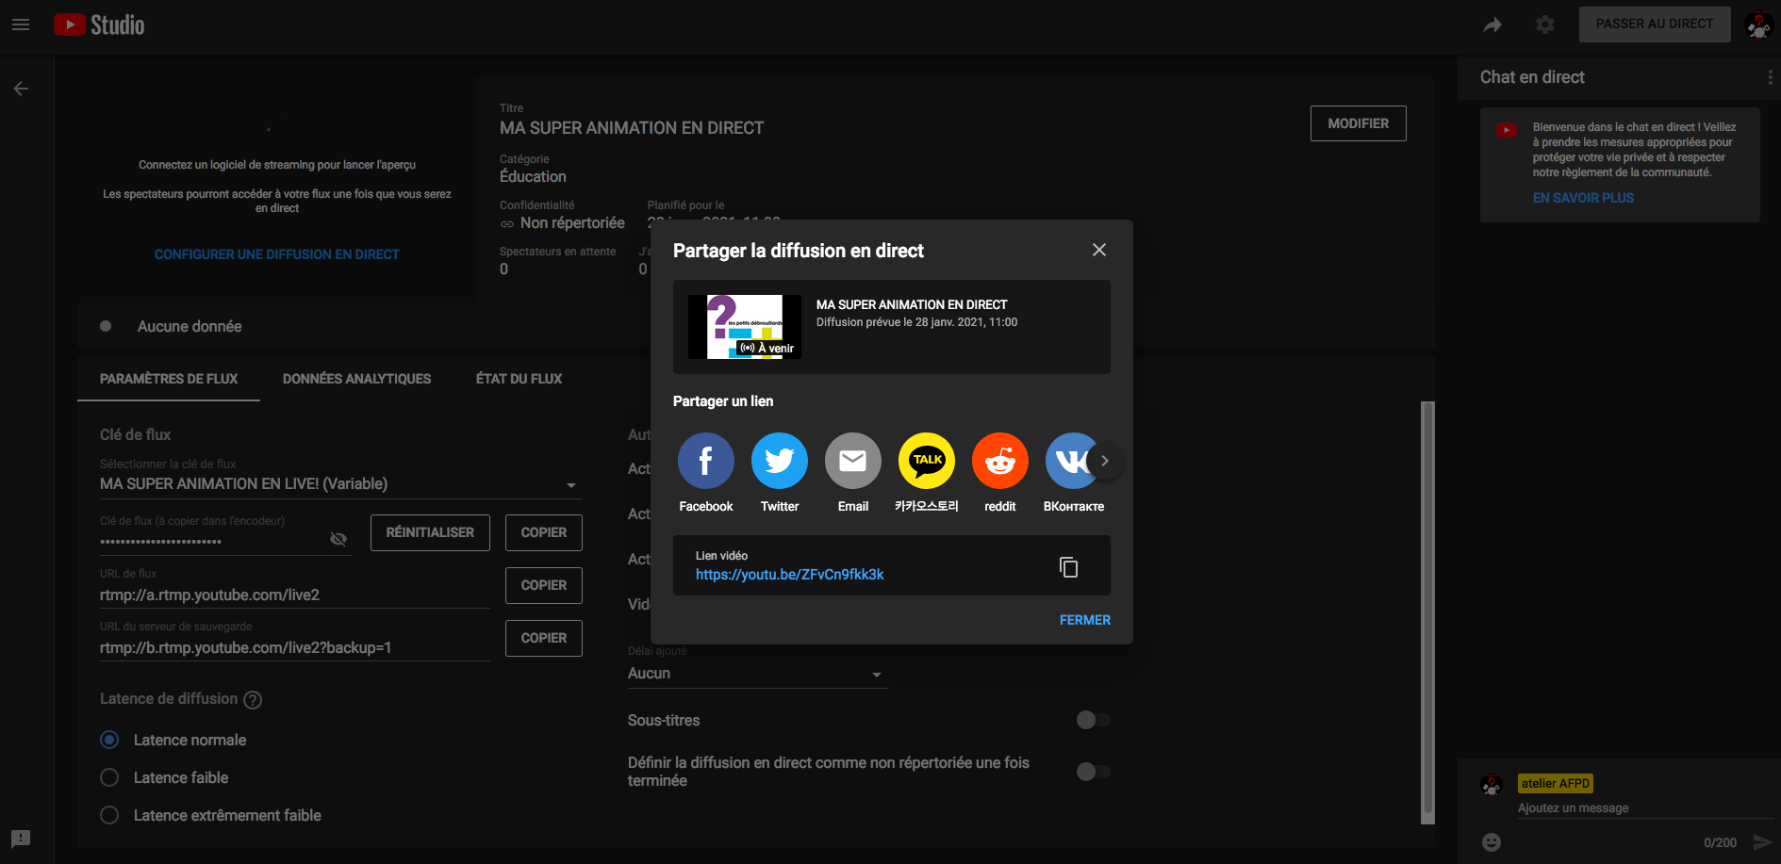
Task: Toggle the Sous-titres switch
Action: [1093, 720]
